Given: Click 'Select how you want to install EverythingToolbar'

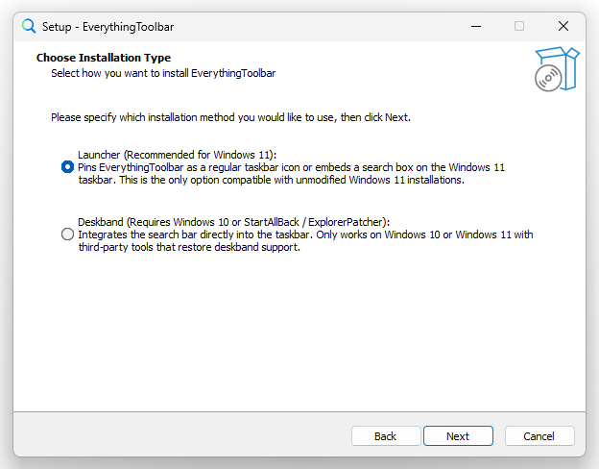Looking at the screenshot, I should tap(163, 73).
